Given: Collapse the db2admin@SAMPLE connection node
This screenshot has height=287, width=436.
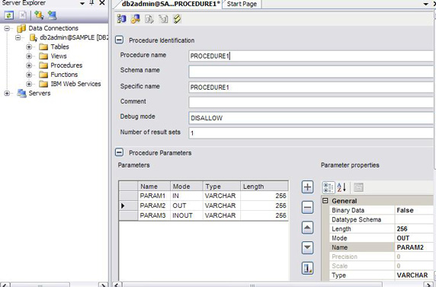Looking at the screenshot, I should point(18,37).
